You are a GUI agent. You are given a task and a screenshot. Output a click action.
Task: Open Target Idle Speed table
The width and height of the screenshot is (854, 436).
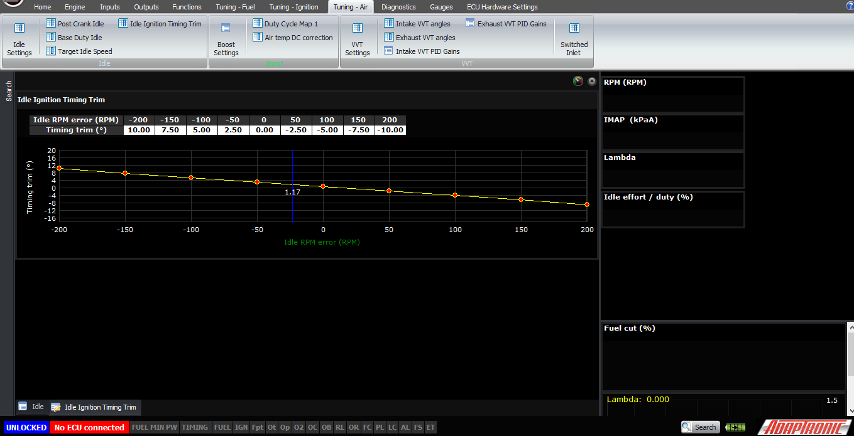[x=79, y=51]
